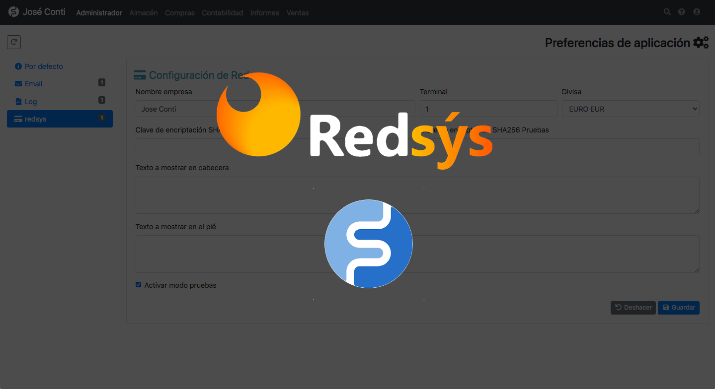Screen dimensions: 715x389
Task: Disable the Activar modo pruebas checkbox
Action: click(x=138, y=284)
